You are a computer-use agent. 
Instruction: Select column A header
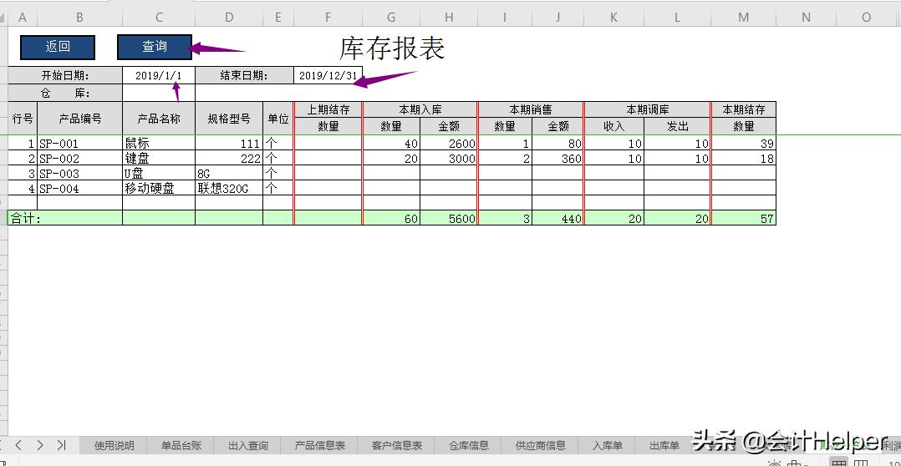coord(23,18)
